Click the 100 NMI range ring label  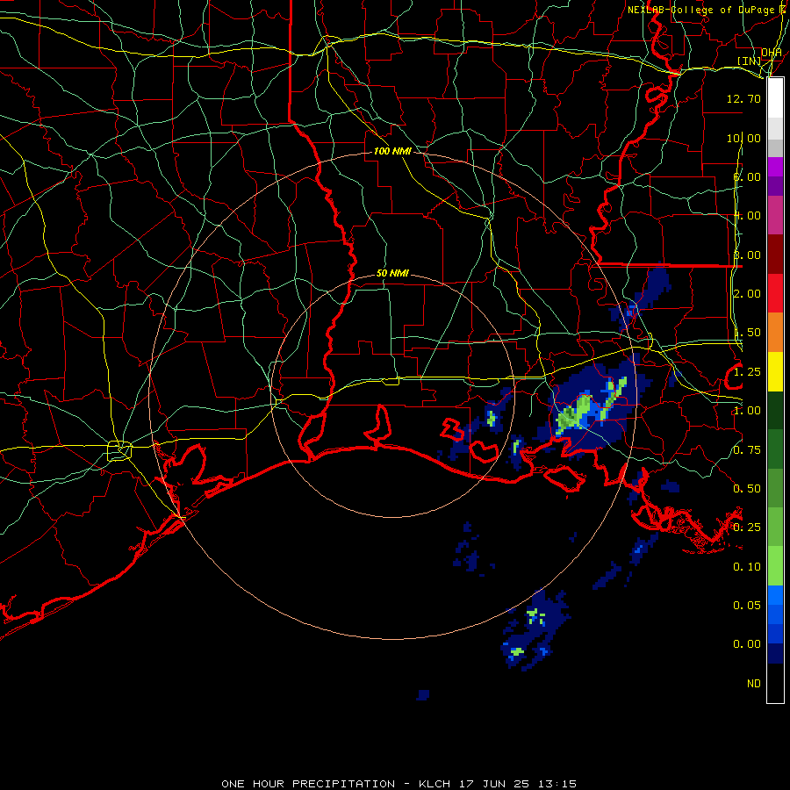pyautogui.click(x=392, y=151)
